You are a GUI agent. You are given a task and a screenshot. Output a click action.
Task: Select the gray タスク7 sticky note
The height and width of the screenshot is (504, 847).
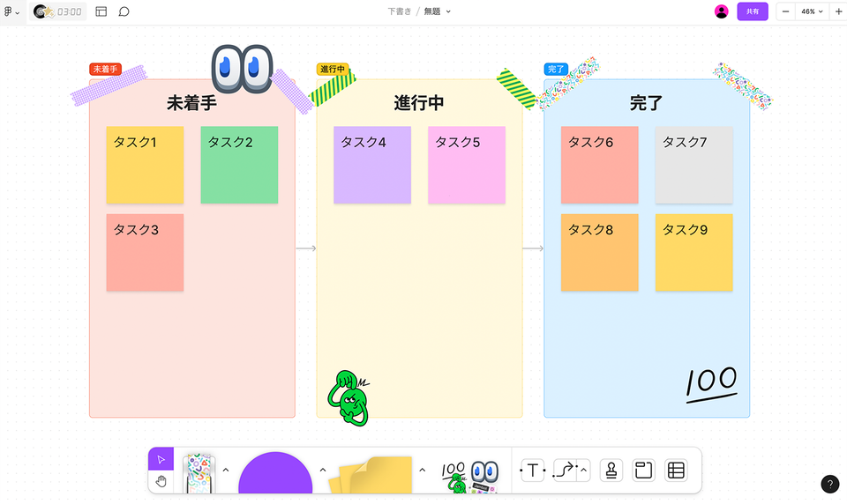pyautogui.click(x=694, y=165)
